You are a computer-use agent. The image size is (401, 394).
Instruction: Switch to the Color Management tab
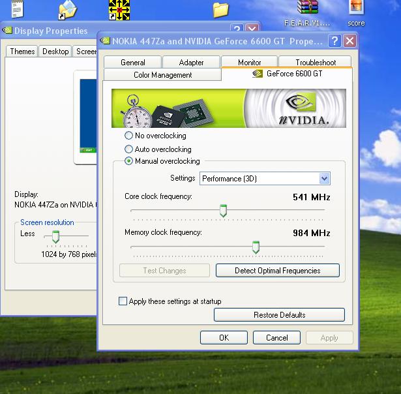[x=162, y=75]
